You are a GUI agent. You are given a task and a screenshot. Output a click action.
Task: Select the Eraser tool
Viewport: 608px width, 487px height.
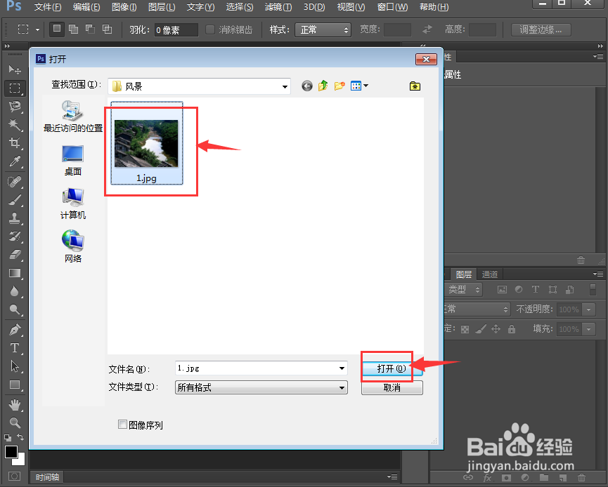(15, 255)
